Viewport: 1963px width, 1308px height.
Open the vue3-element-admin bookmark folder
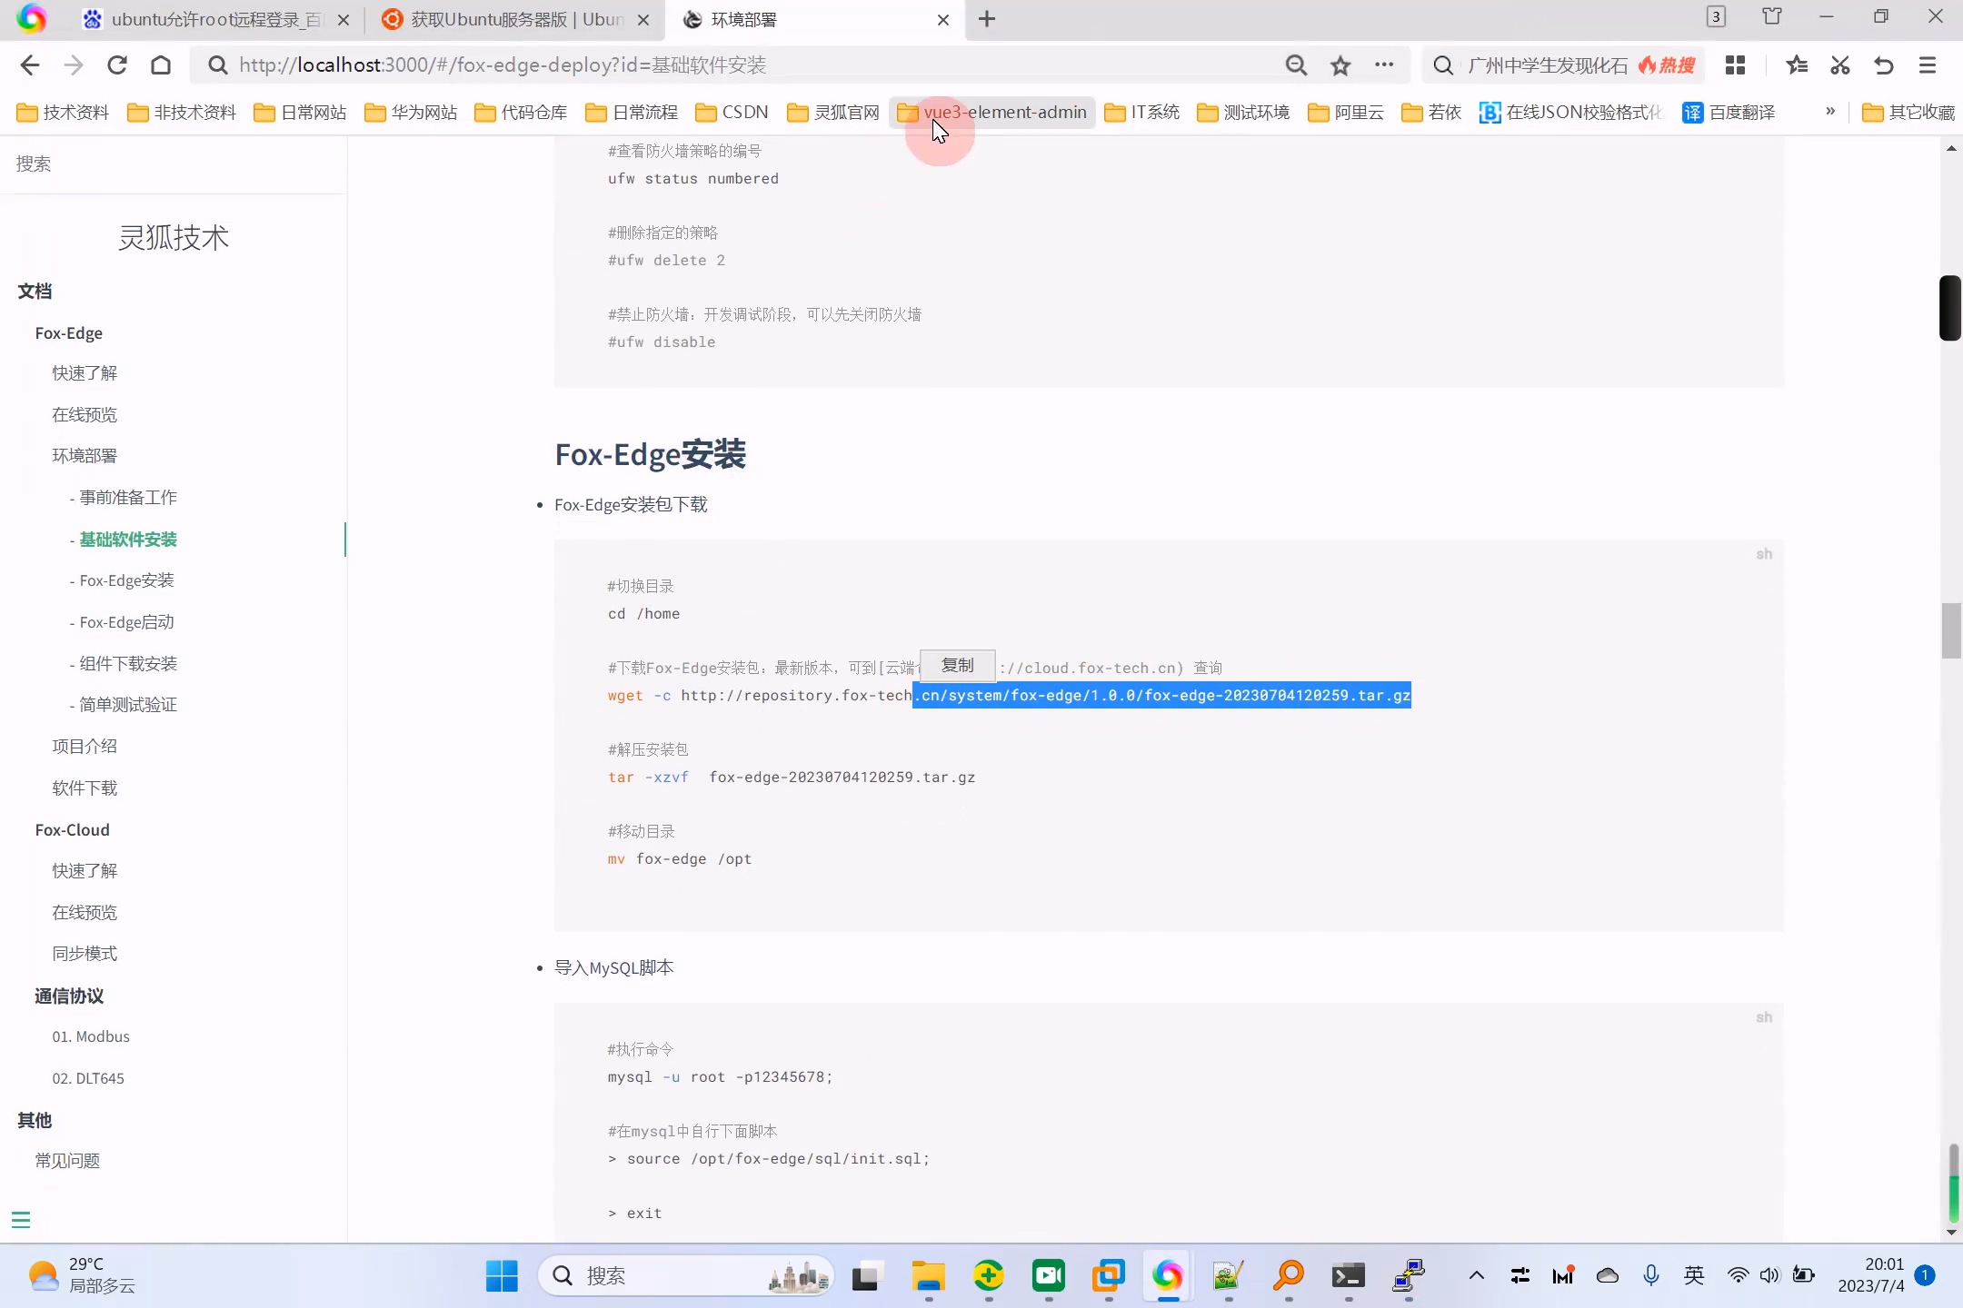click(992, 112)
